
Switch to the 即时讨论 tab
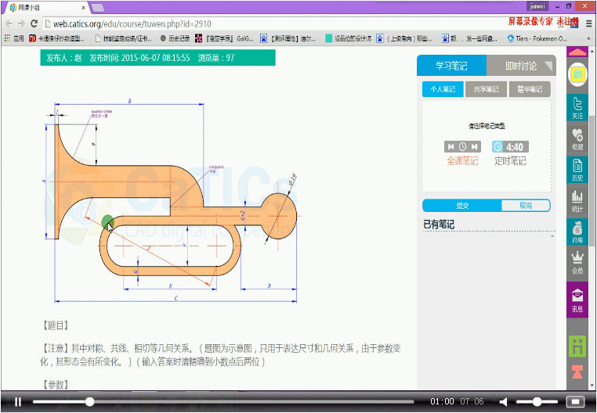pos(521,66)
